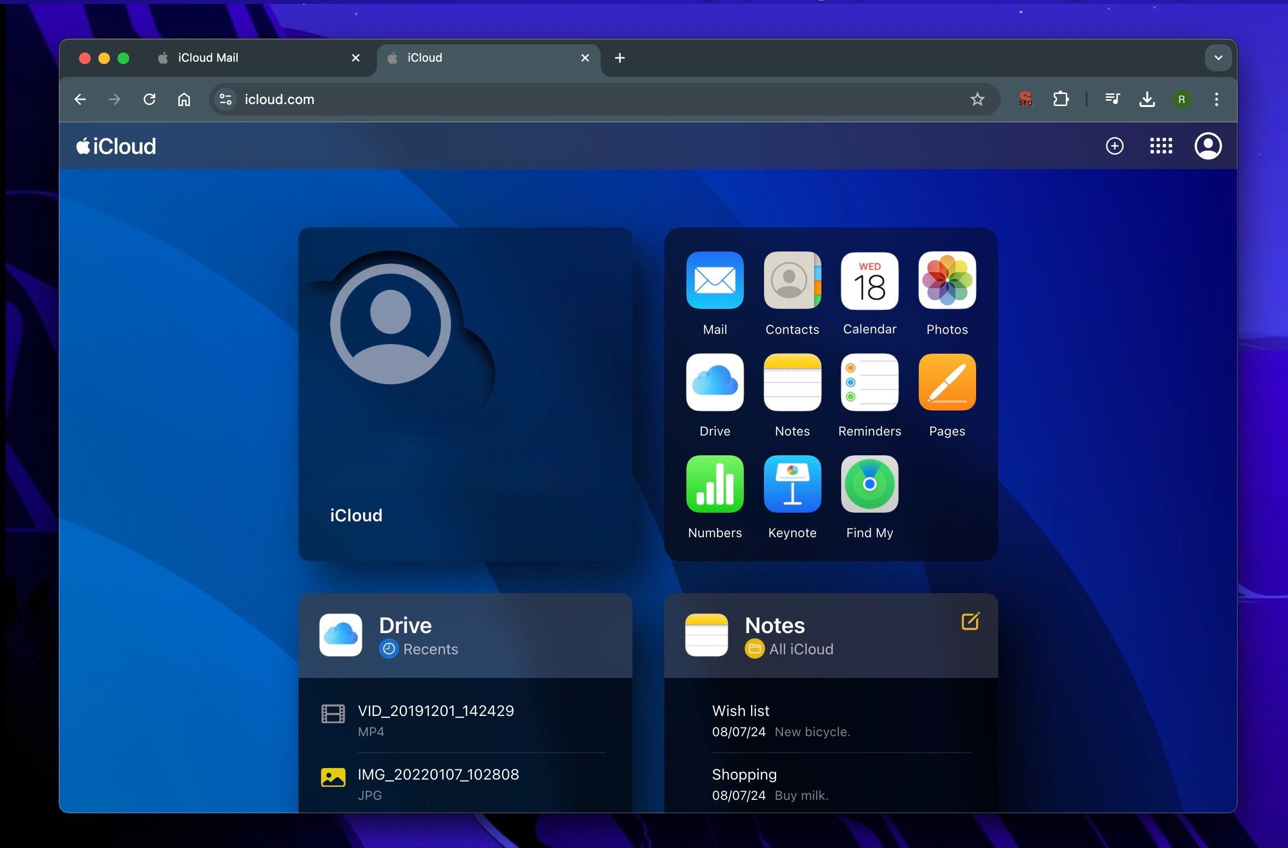
Task: Click the iCloud home button
Action: click(116, 145)
